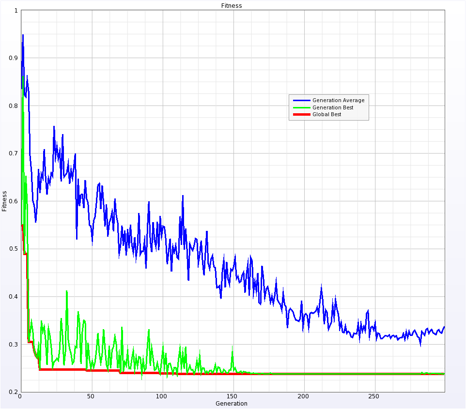This screenshot has width=466, height=409.
Task: Click the y-axis tick label 0.2
Action: (x=14, y=392)
